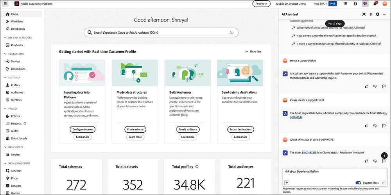
Task: Toggle the AI Assistant icon in header
Action: pyautogui.click(x=365, y=4)
